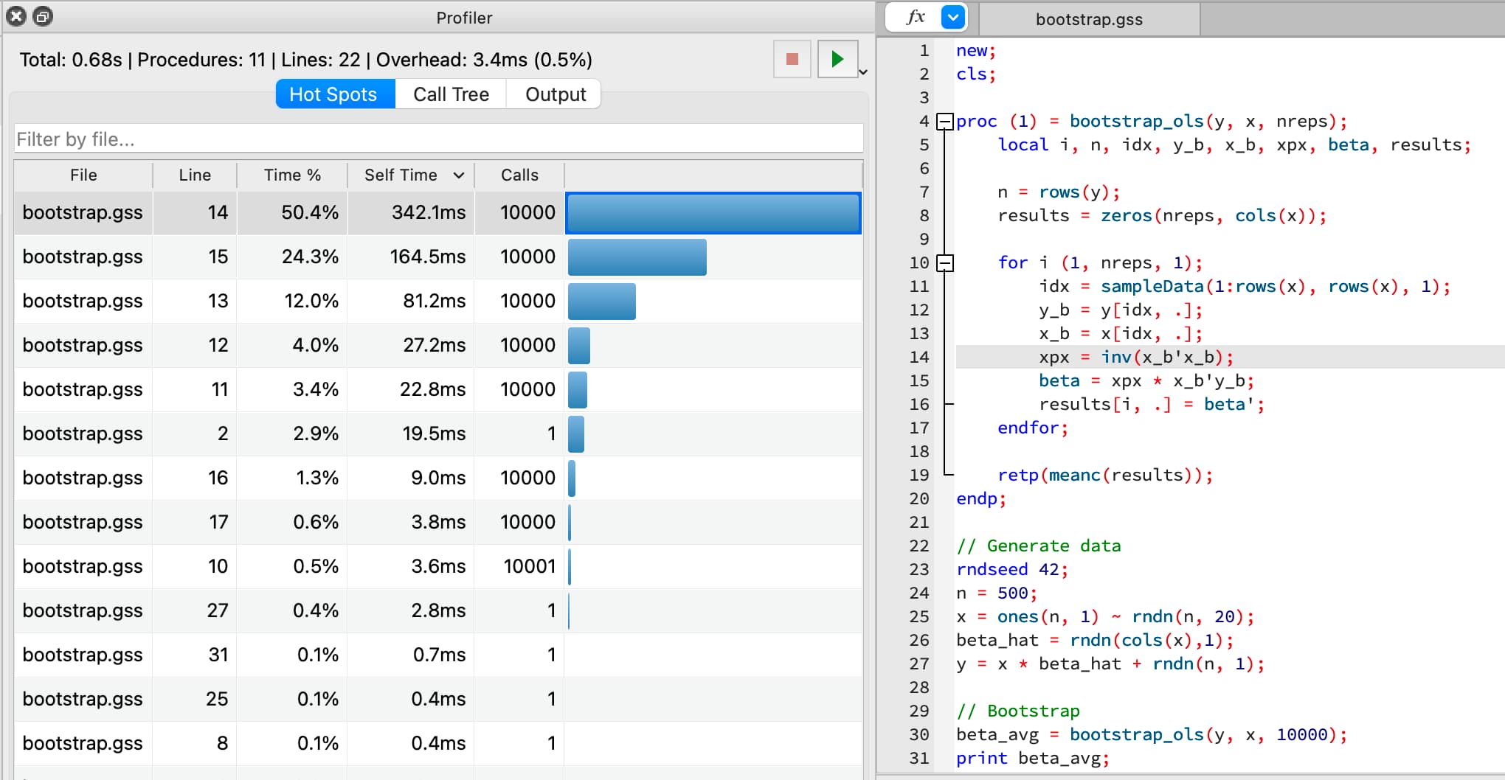This screenshot has height=780, width=1505.
Task: Start profiling with the green play button
Action: coord(837,59)
